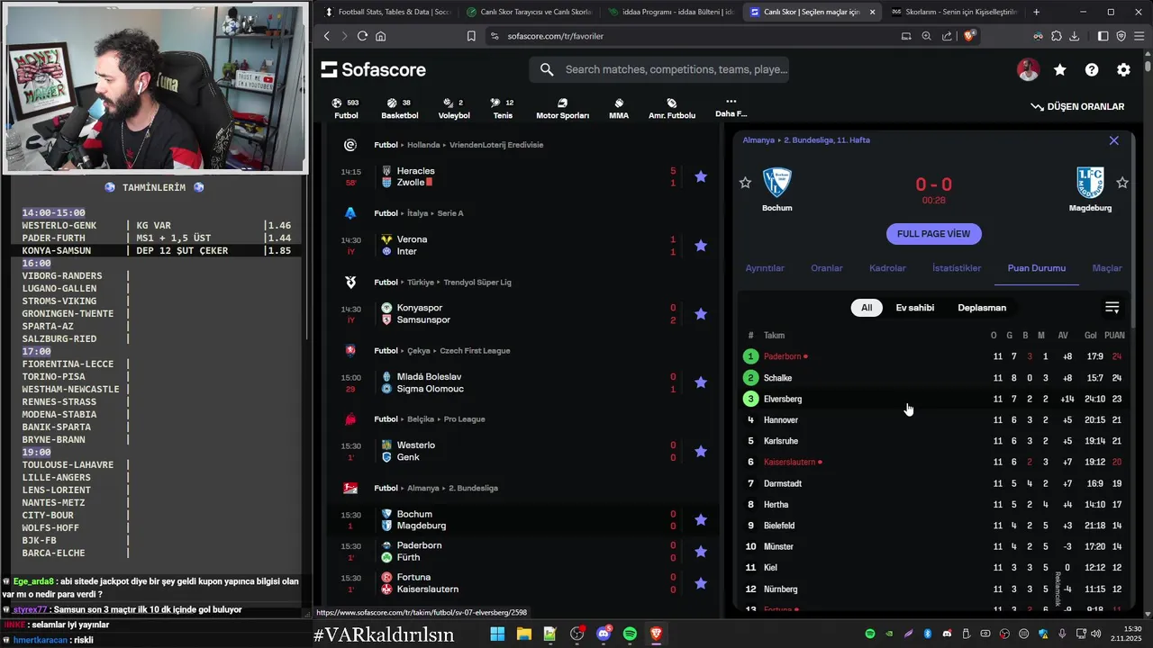Open the Tenis sport category

click(504, 109)
